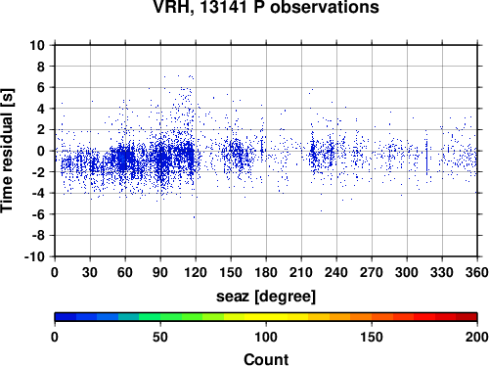Screen dimensions: 489x366
Task: Click the x-axis tick label '180'
Action: (266, 272)
